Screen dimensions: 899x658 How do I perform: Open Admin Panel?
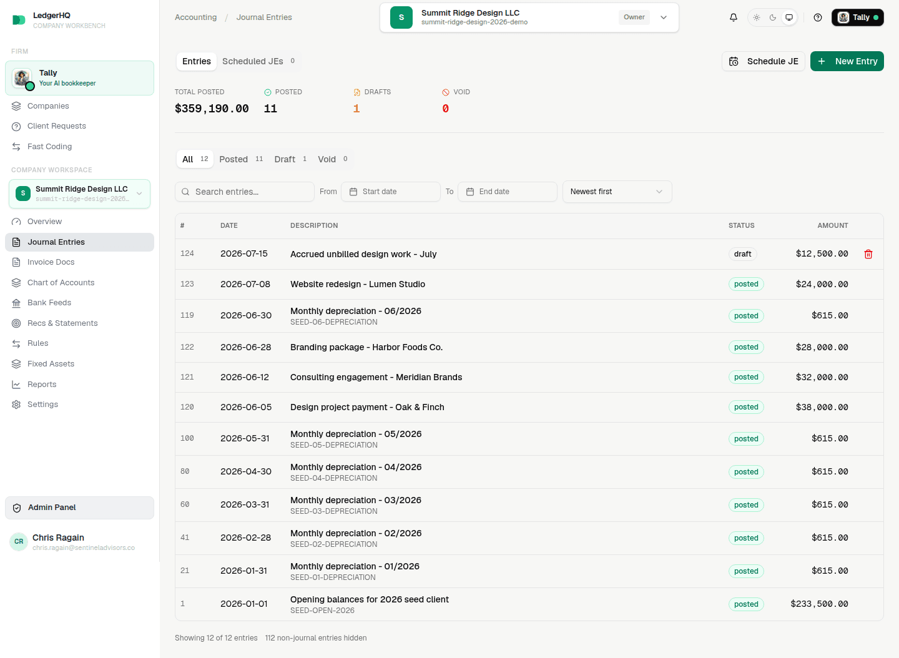[x=79, y=508]
